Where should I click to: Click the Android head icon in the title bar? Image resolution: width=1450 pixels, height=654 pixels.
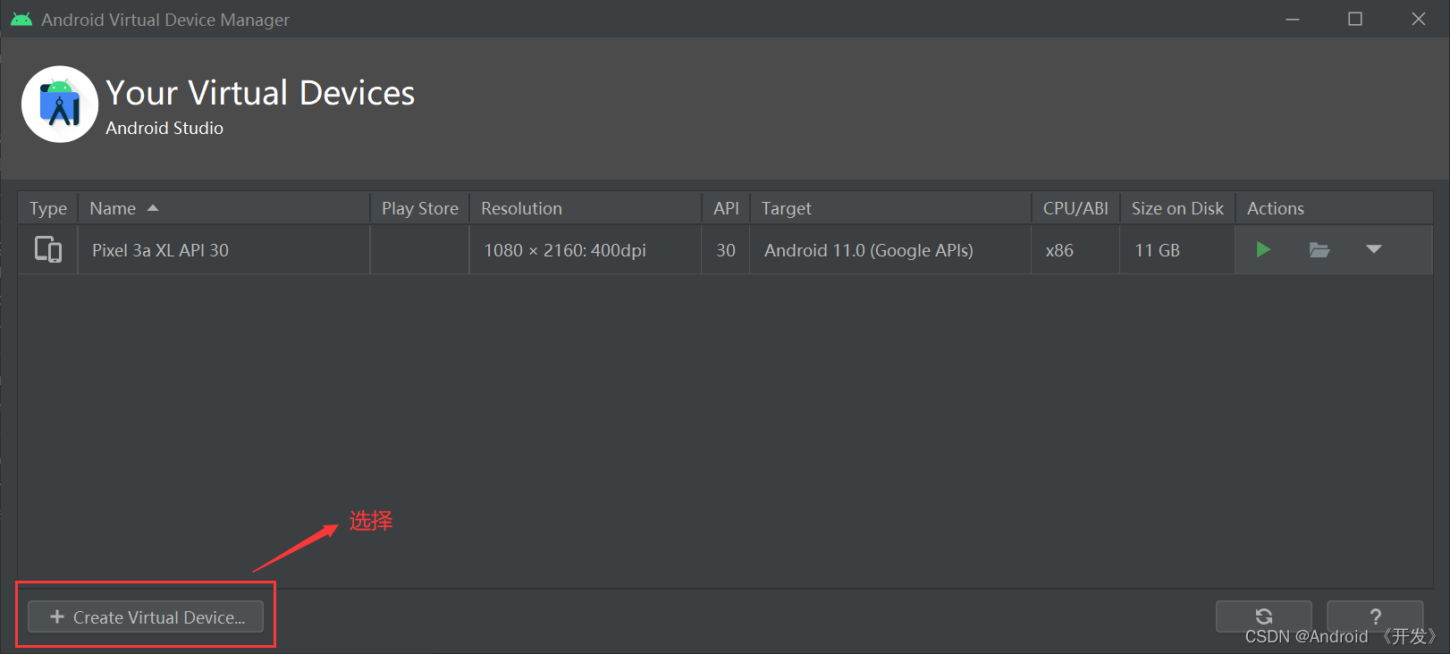(x=21, y=19)
